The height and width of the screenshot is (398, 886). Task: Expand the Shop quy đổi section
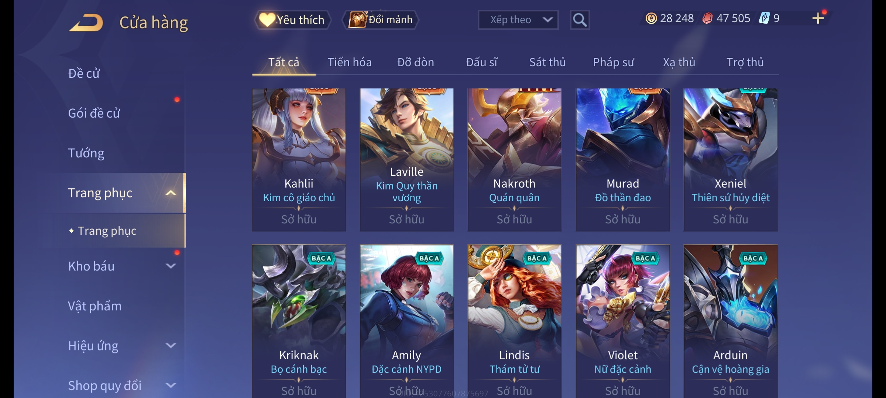(171, 385)
